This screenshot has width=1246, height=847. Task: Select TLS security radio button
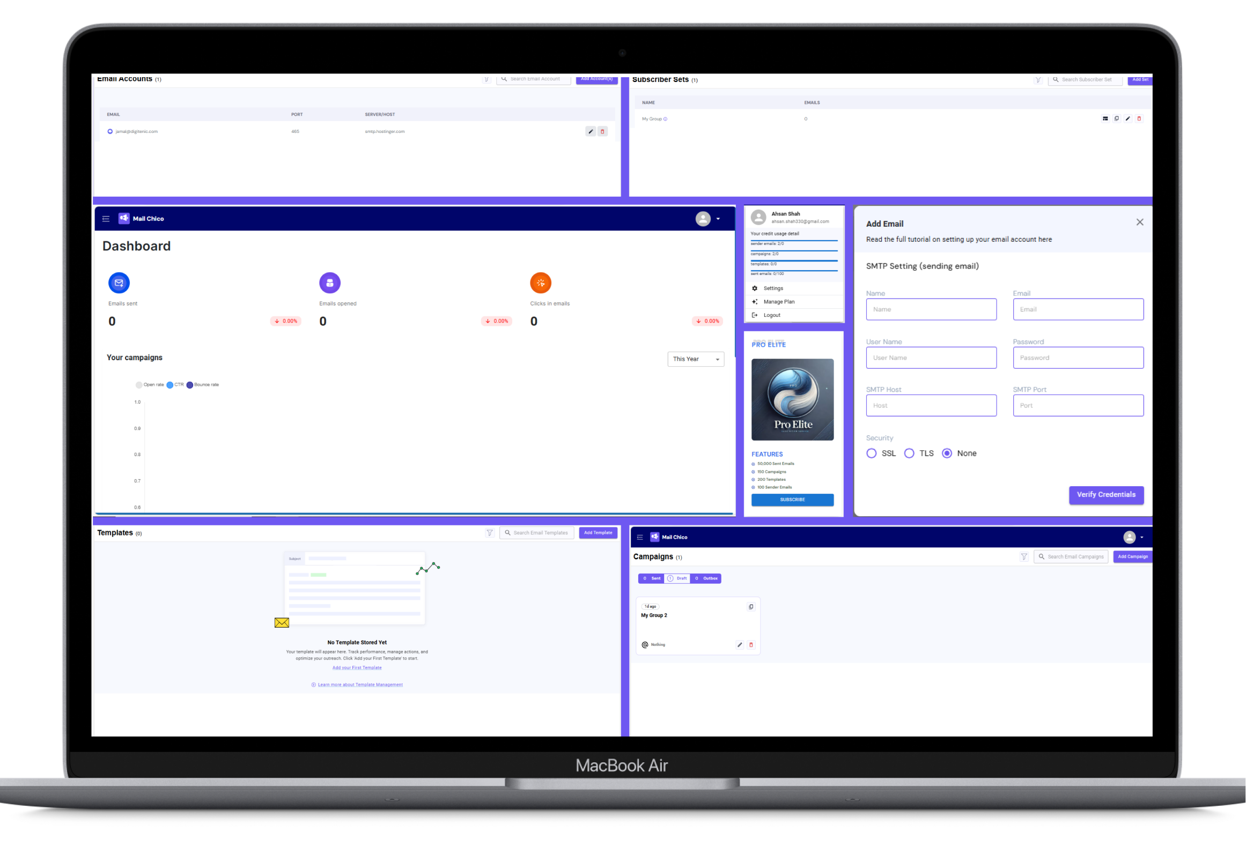[906, 453]
